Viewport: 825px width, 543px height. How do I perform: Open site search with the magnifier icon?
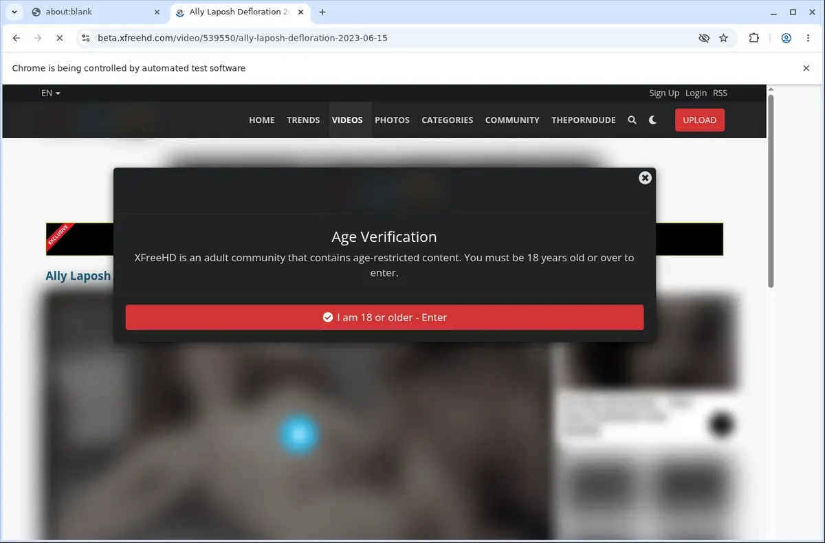point(632,120)
